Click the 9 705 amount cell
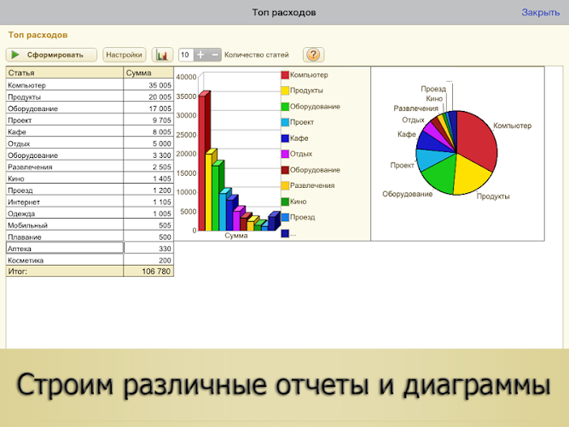 click(148, 120)
